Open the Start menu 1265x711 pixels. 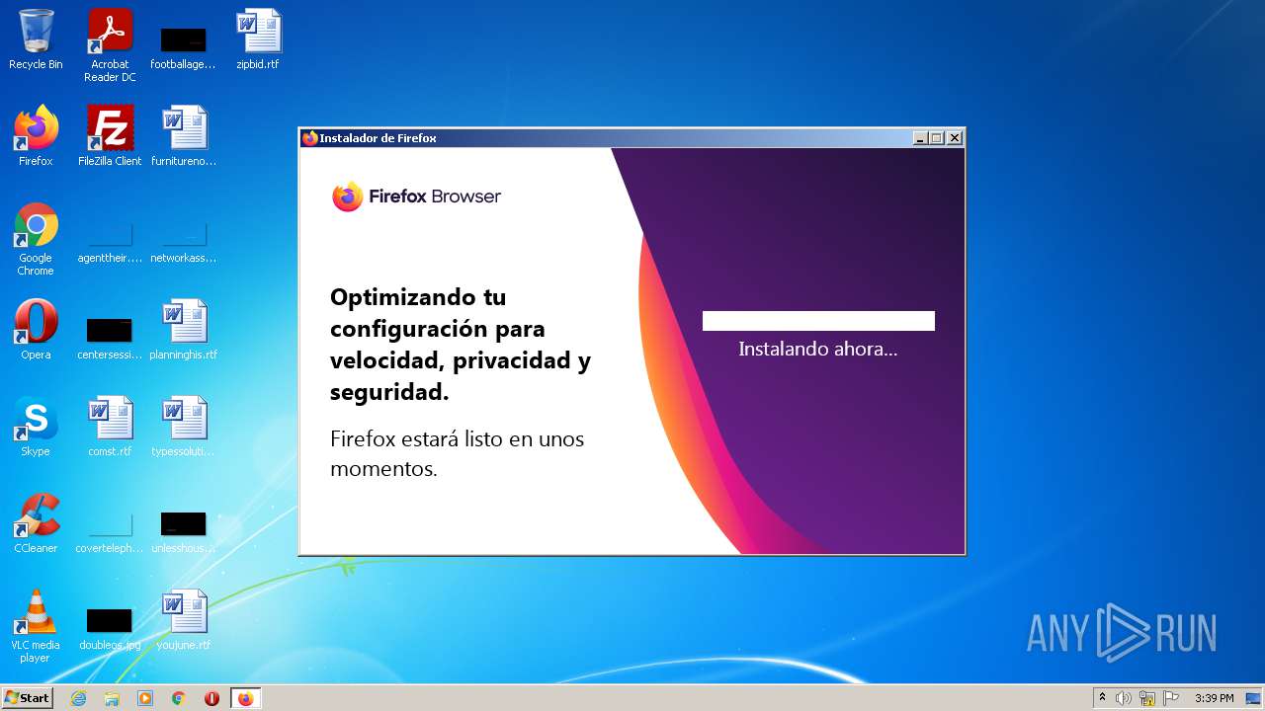click(x=27, y=698)
